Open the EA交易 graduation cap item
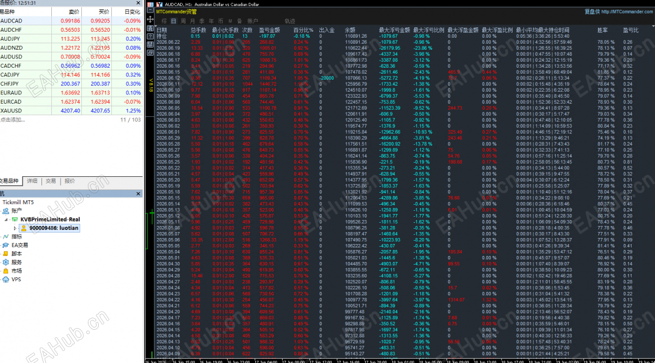Screen dimensions: 655x363 pyautogui.click(x=20, y=245)
